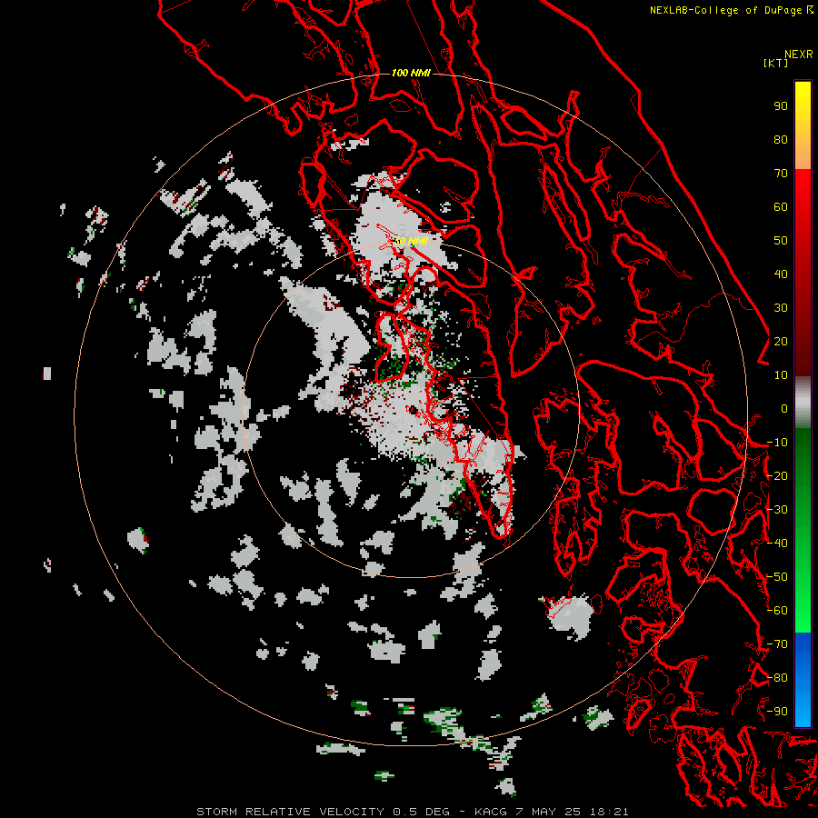818x818 pixels.
Task: Click the -30 value on the velocity scale
Action: point(777,510)
